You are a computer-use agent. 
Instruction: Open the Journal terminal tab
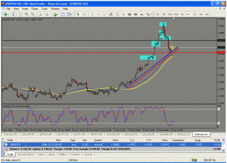(x=88, y=154)
